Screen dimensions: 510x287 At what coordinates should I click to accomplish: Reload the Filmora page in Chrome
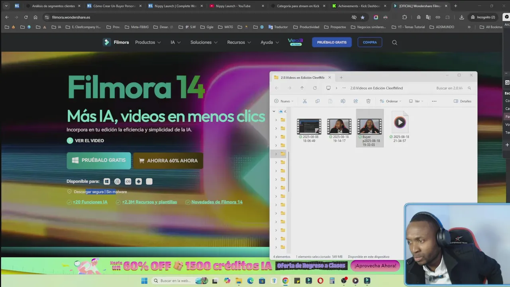[26, 17]
